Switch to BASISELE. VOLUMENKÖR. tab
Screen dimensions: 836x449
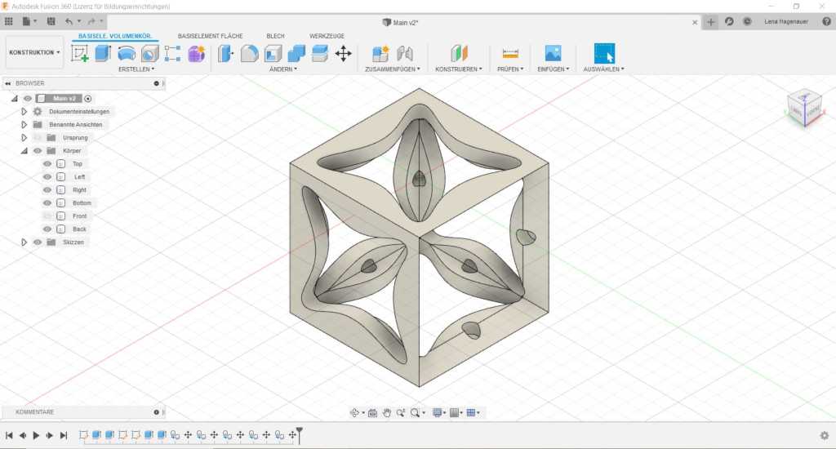click(115, 36)
